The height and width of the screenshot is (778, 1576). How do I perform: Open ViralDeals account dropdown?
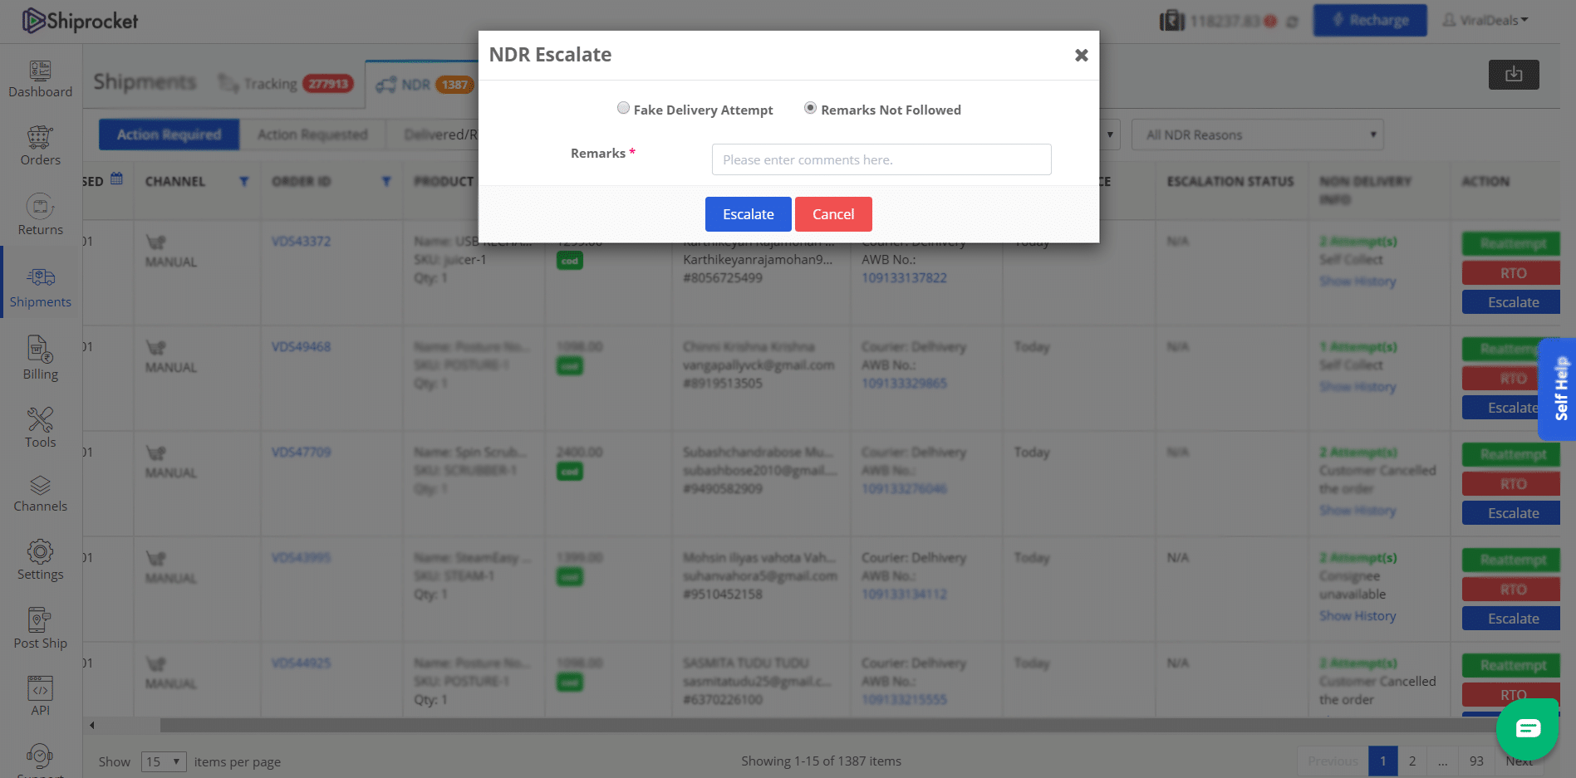1486,20
